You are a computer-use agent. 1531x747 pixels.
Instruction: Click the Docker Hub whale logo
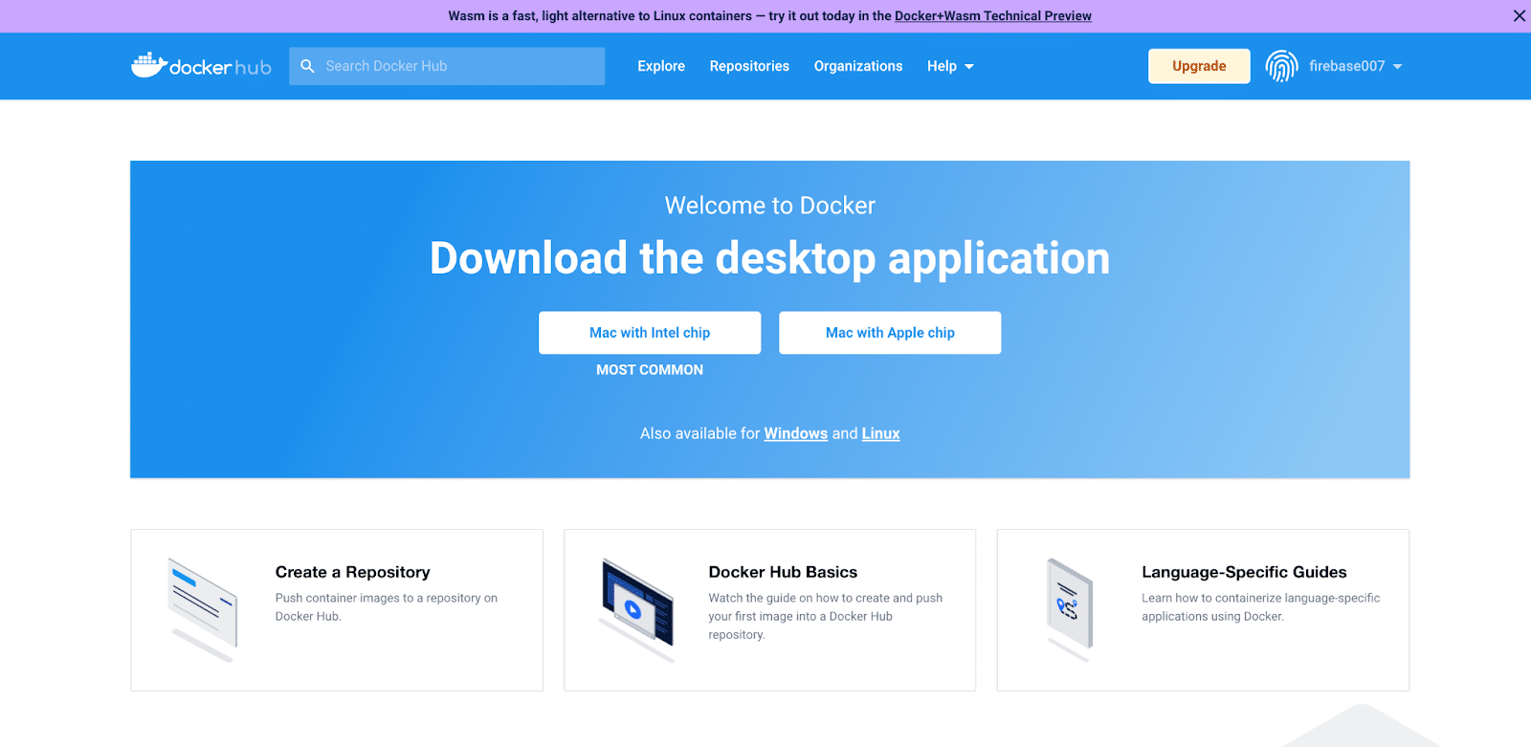pos(201,65)
